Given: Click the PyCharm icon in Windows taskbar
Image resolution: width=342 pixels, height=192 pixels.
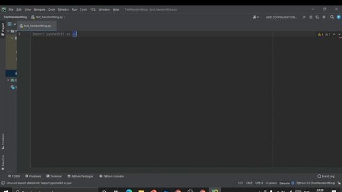Looking at the screenshot, I should [x=215, y=191].
